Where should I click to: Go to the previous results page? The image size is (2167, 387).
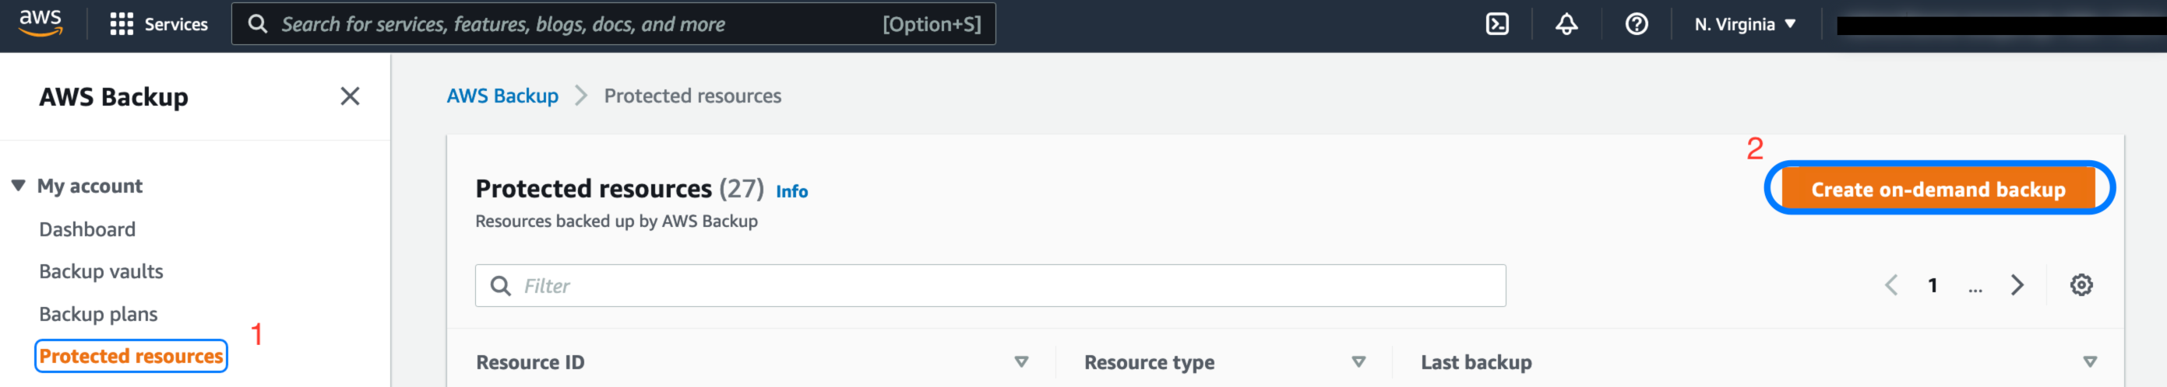1891,285
